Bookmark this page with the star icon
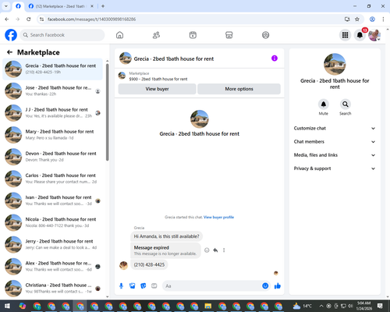The image size is (390, 312). tap(357, 19)
